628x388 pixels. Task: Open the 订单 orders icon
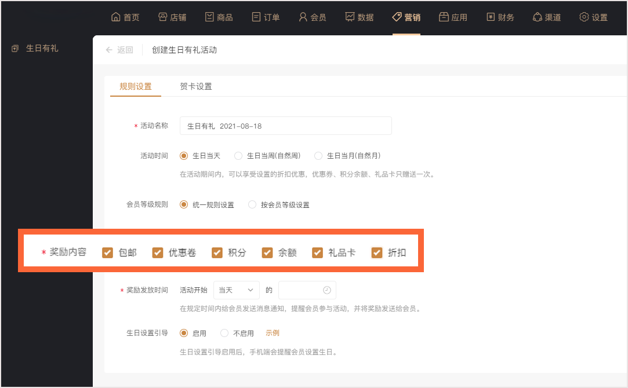coord(256,17)
